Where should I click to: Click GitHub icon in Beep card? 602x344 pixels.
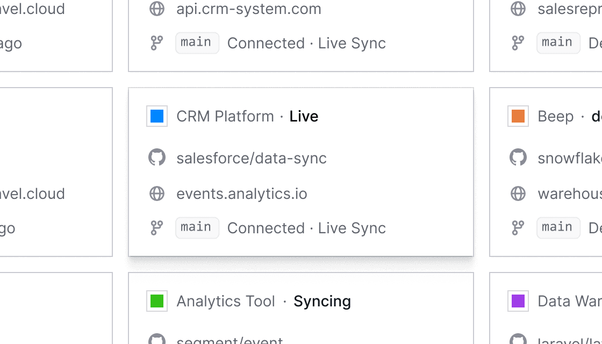tap(518, 157)
